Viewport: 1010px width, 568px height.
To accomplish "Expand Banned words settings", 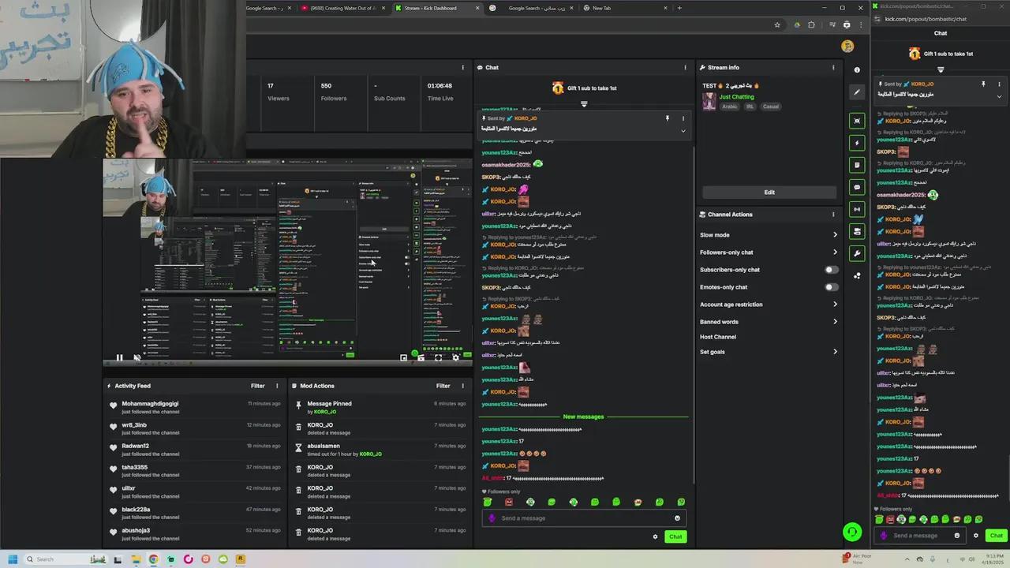I will point(769,322).
